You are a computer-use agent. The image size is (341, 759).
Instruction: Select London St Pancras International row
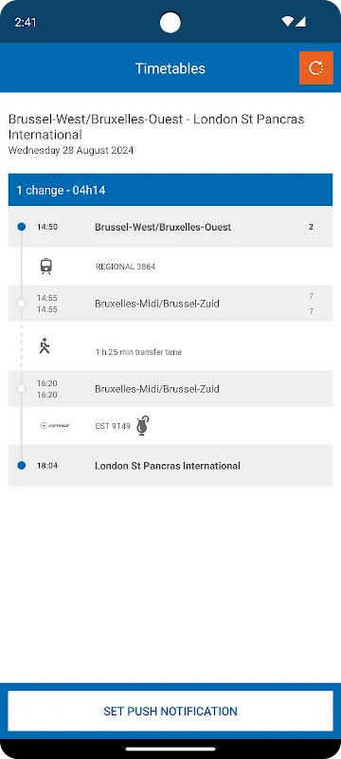coord(170,466)
